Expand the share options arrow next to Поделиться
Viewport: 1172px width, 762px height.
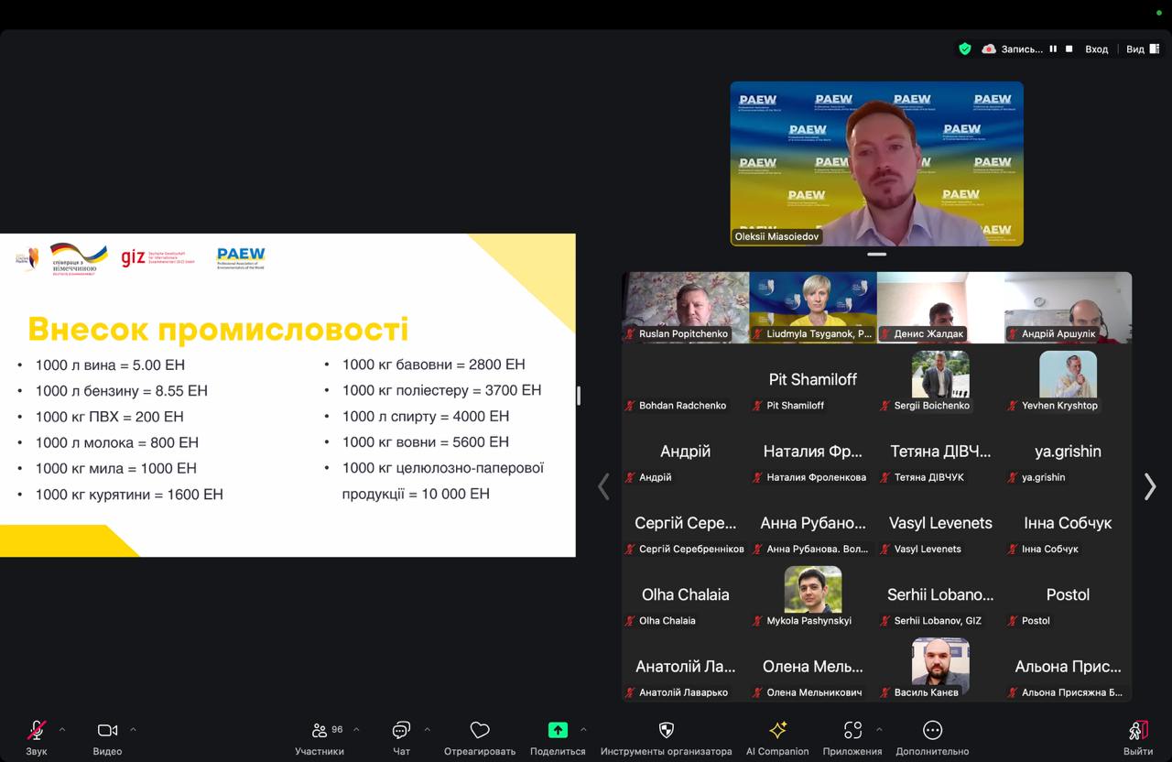(x=583, y=730)
